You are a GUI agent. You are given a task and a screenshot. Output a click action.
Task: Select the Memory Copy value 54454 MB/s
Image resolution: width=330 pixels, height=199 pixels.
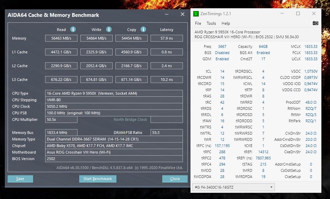132,38
